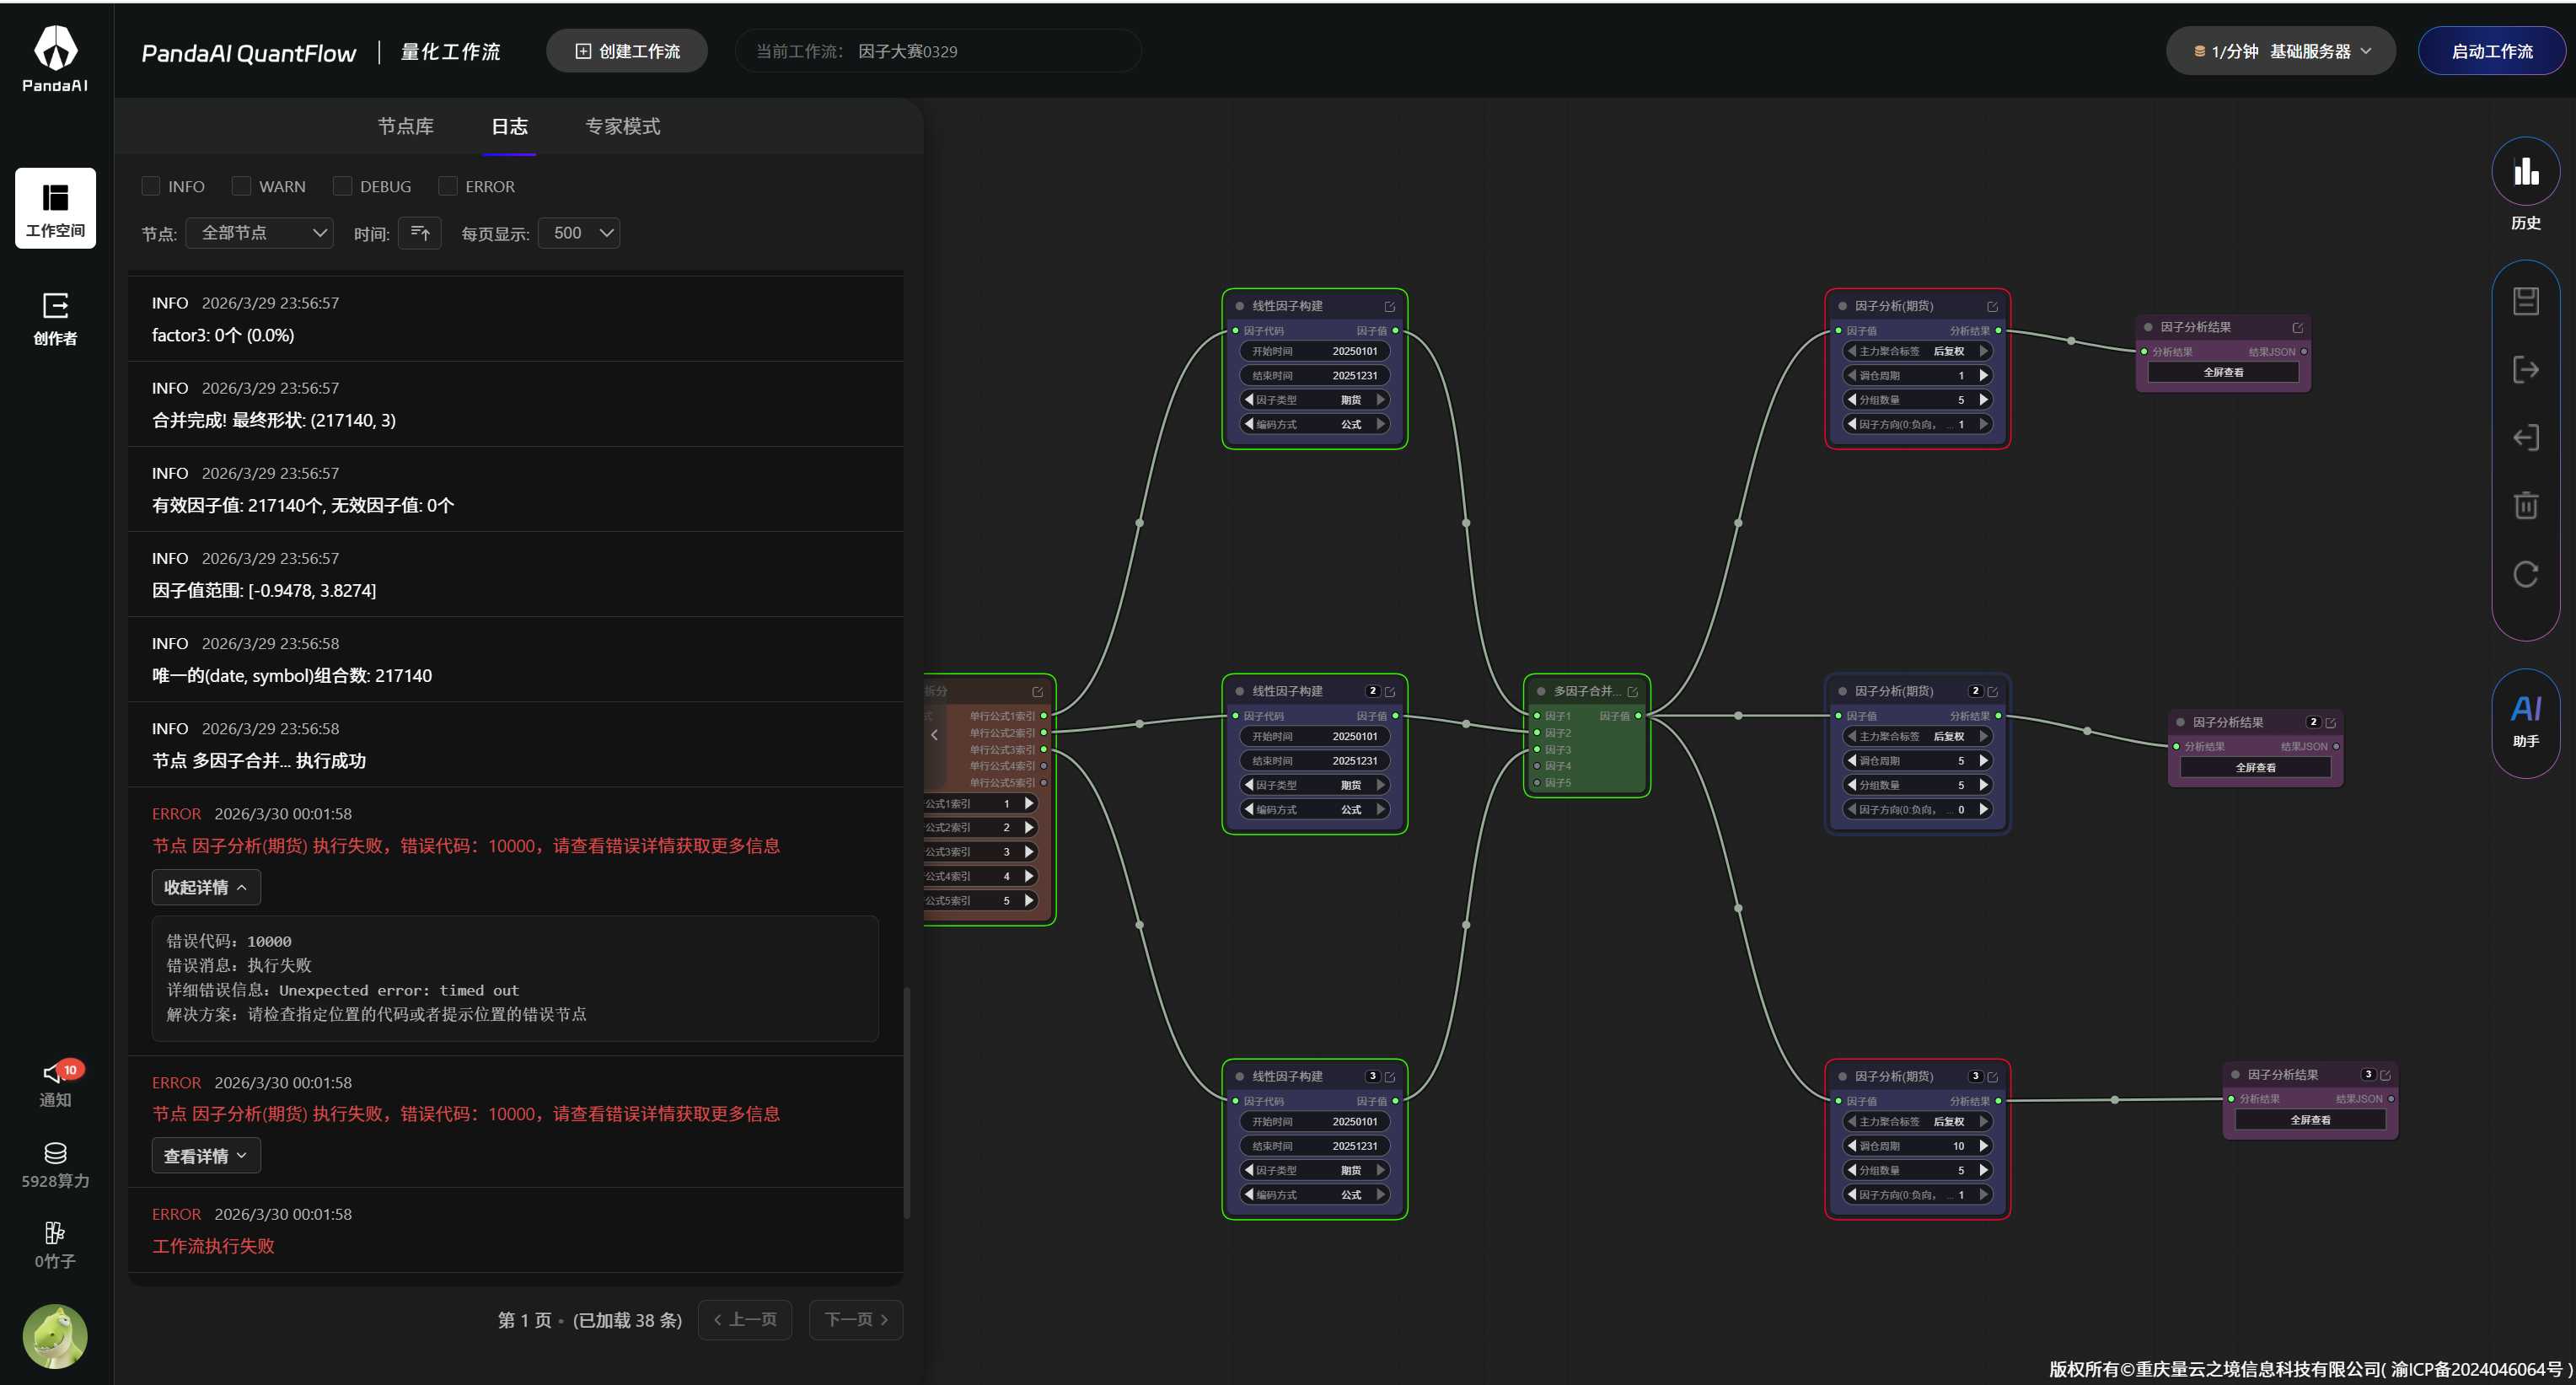Switch to the 节点库 tab
Viewport: 2576px width, 1385px height.
click(405, 126)
